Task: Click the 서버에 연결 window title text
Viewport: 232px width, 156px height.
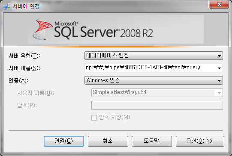Action: [x=26, y=6]
